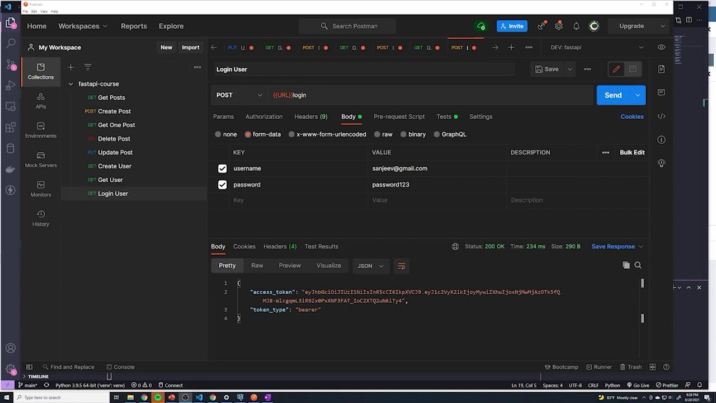Open the Collections sidebar panel

click(x=41, y=71)
